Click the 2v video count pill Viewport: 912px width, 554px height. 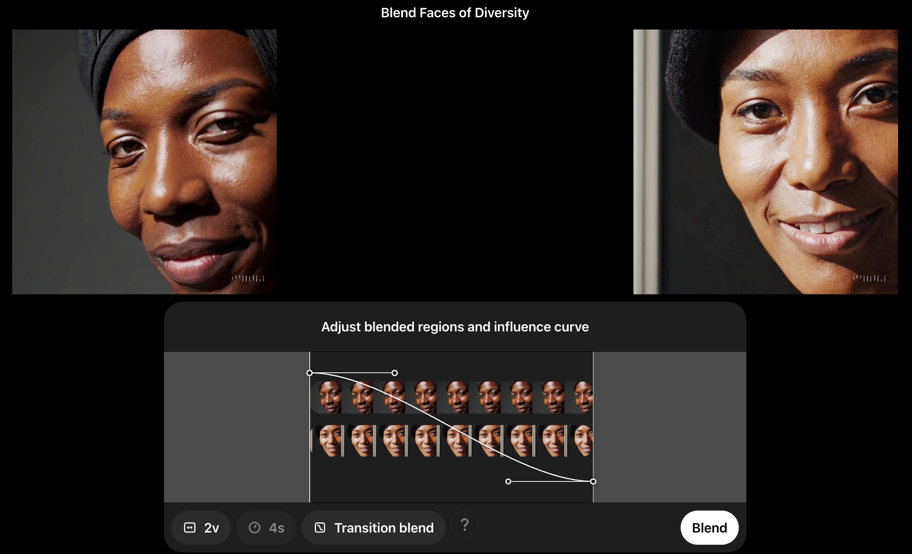(201, 527)
